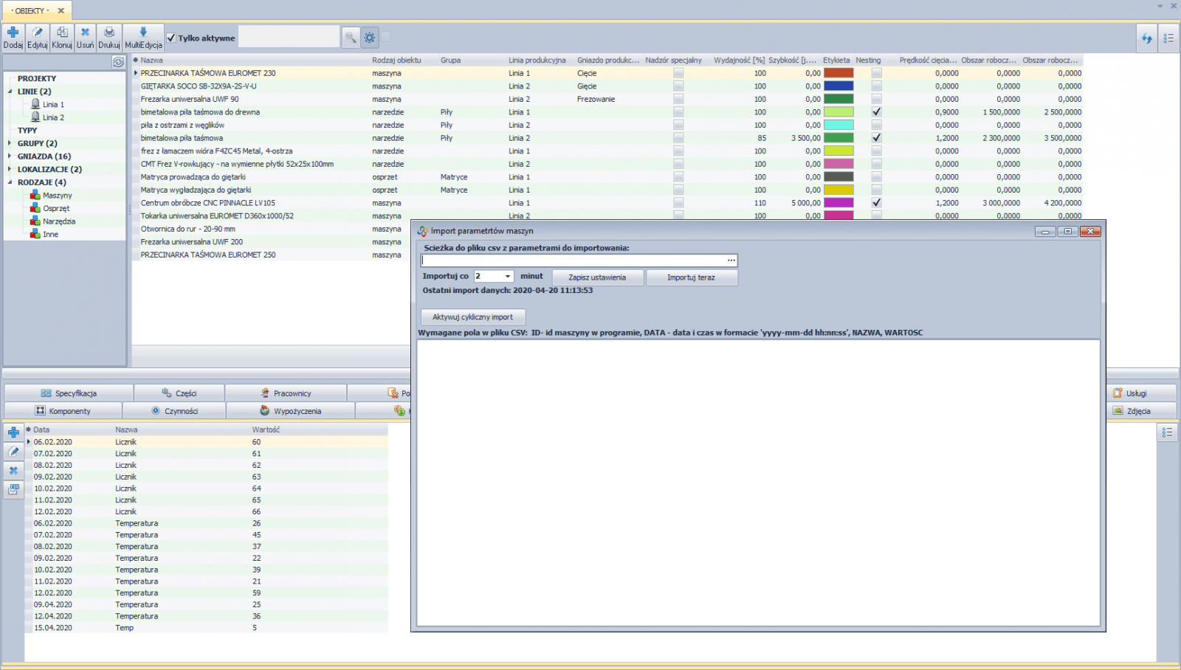Screen dimensions: 1181x670
Task: Expand the LOKALIZACJE (2) tree node
Action: tap(10, 169)
